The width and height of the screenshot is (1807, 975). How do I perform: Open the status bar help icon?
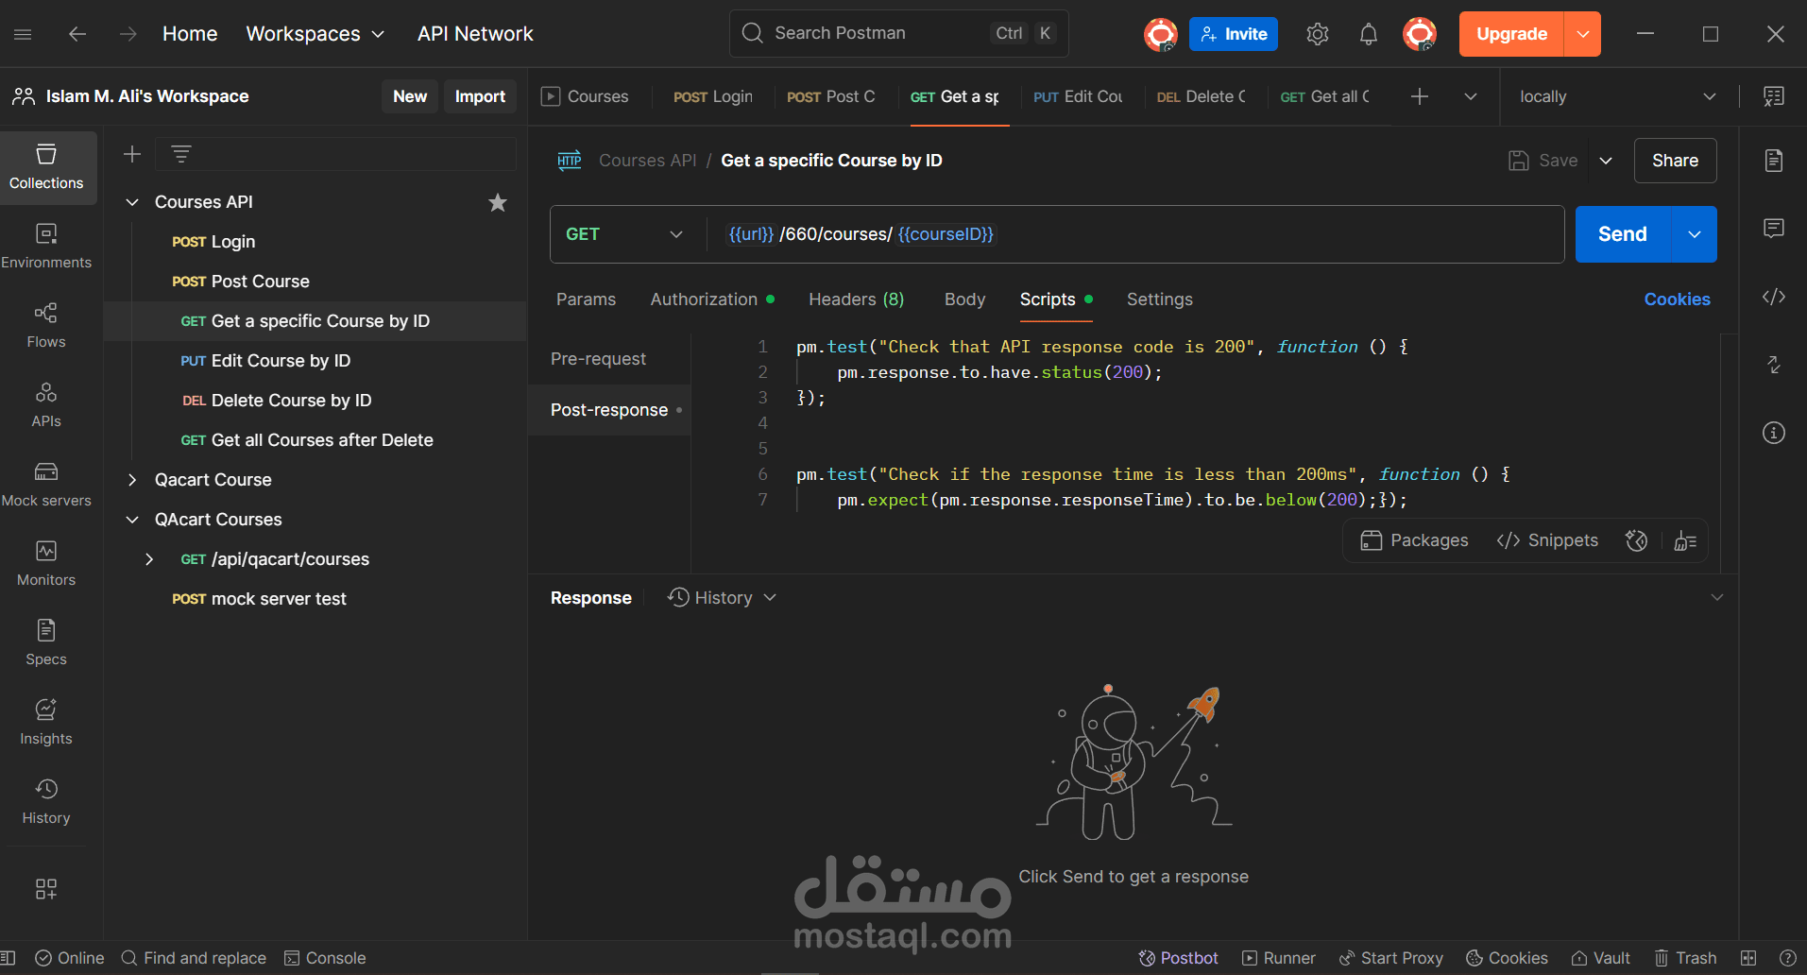pos(1788,958)
